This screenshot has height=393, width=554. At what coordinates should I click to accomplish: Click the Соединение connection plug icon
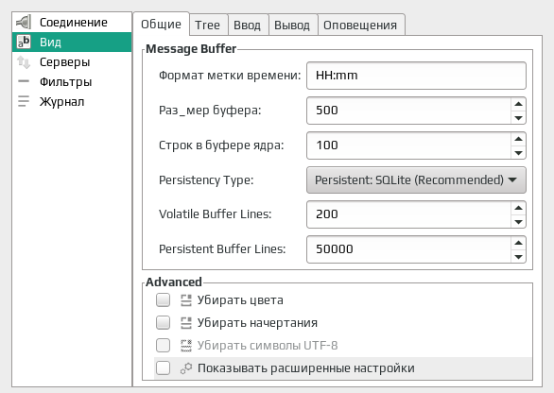click(24, 23)
